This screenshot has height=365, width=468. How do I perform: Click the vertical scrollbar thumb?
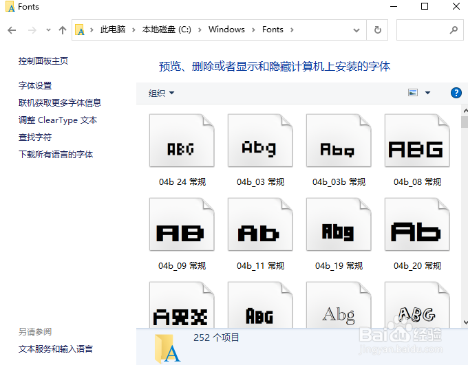tap(465, 122)
